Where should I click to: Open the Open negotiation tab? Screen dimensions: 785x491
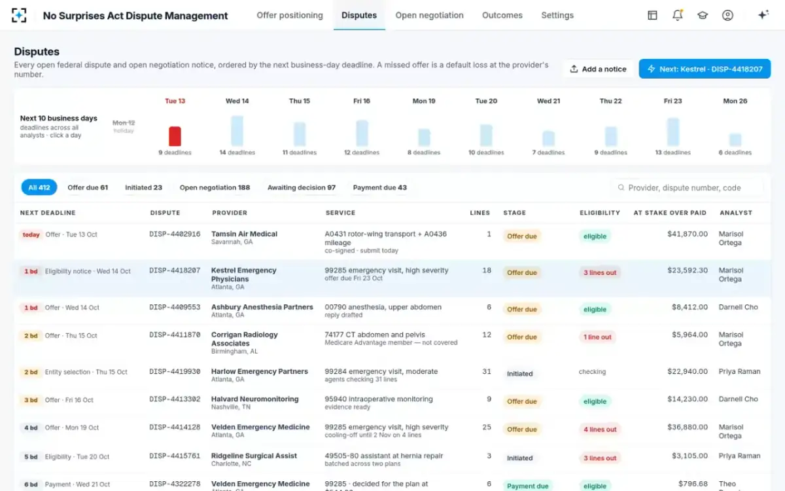[x=429, y=15]
